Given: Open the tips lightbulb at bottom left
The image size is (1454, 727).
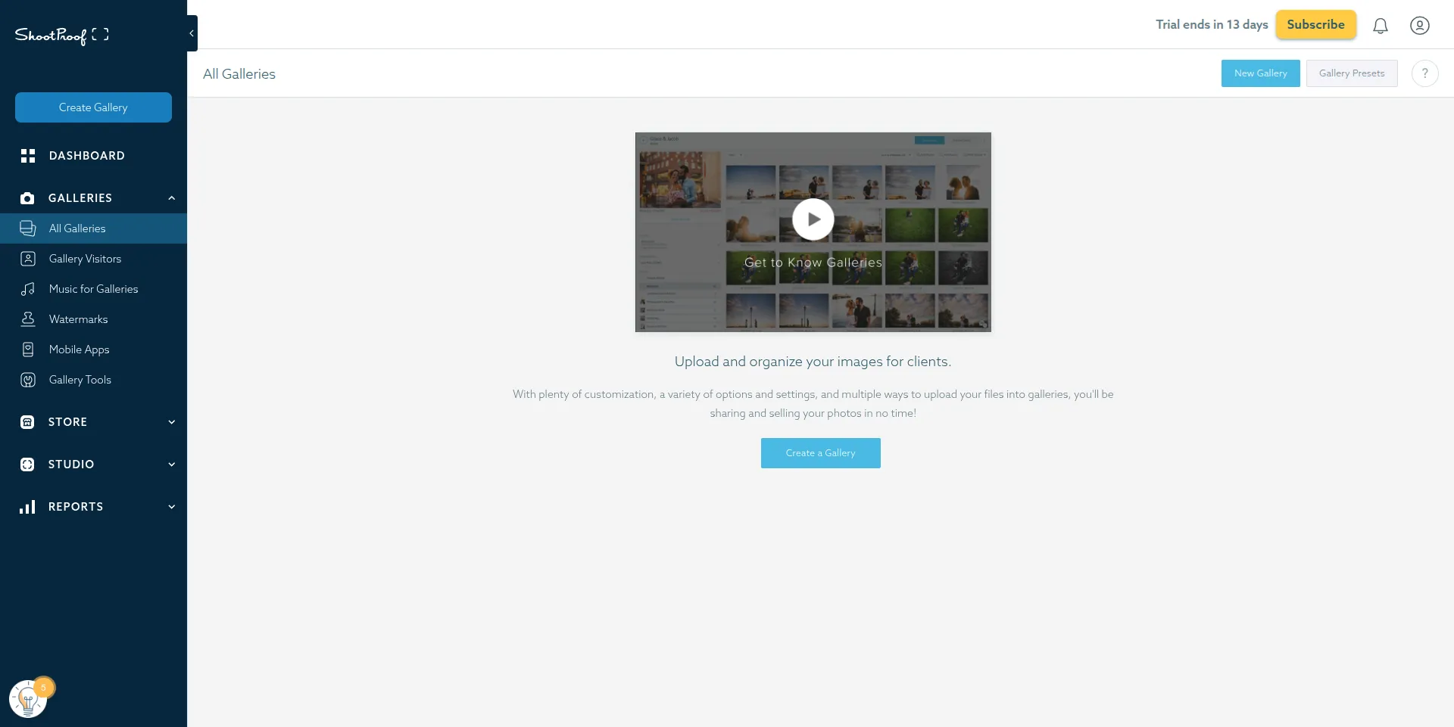Looking at the screenshot, I should (29, 697).
